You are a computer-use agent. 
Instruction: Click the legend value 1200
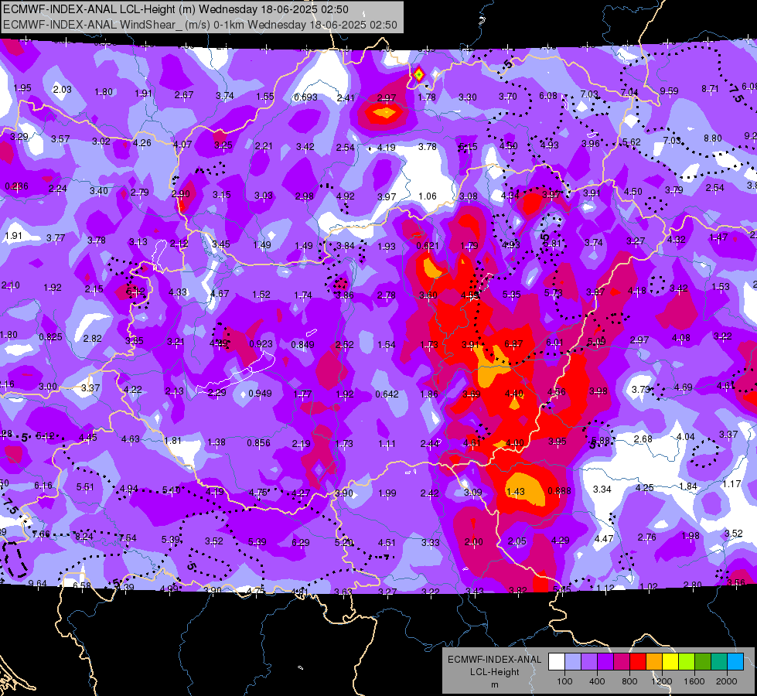point(661,681)
